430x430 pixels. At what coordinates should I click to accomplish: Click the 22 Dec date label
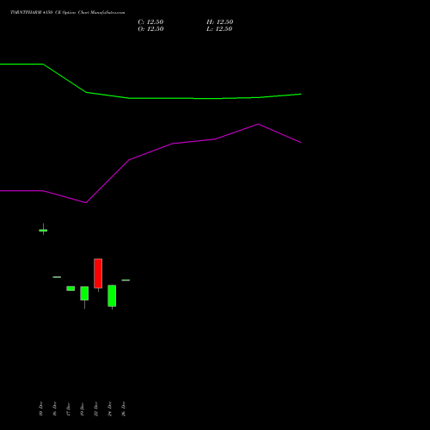coord(96,408)
